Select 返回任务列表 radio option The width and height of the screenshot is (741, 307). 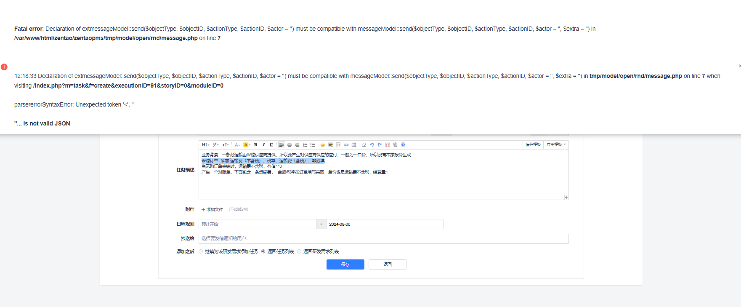pyautogui.click(x=263, y=251)
